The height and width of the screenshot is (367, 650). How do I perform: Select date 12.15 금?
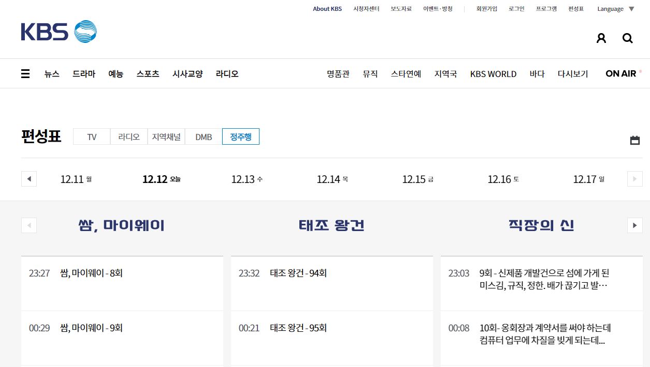tap(418, 179)
